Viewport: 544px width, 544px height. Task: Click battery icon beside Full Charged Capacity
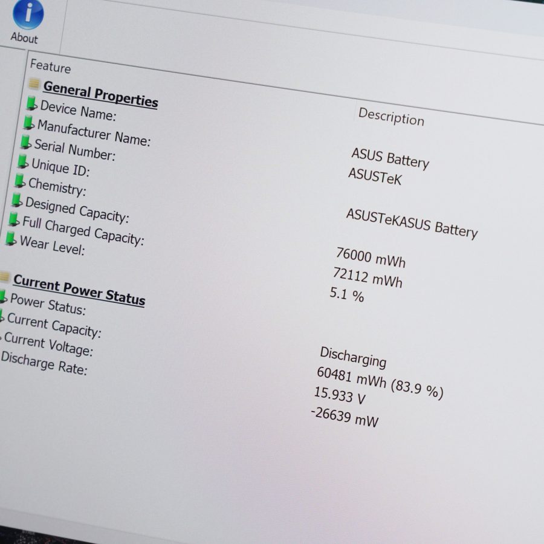tap(14, 219)
